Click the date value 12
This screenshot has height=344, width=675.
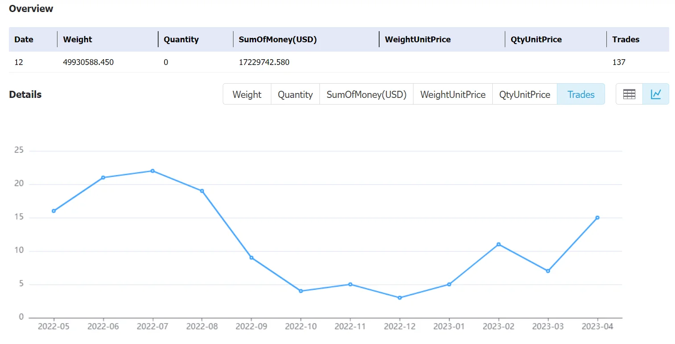point(19,62)
